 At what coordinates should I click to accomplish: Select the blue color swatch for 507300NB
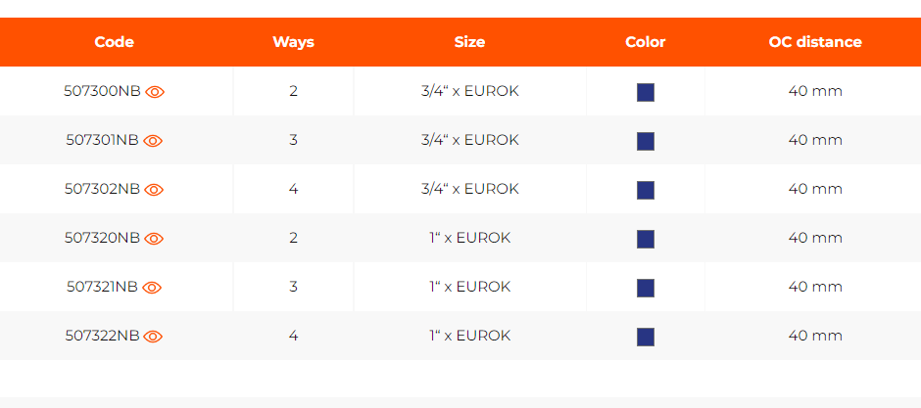[646, 93]
